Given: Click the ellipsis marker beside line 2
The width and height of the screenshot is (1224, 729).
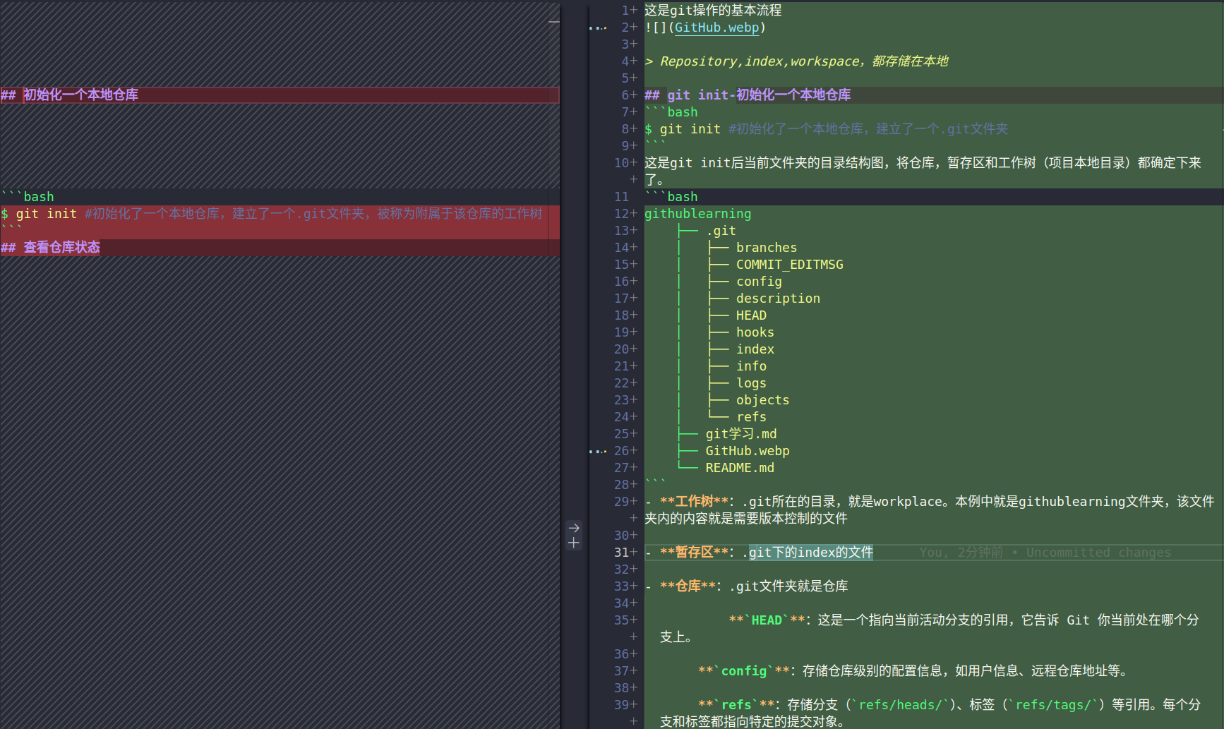Looking at the screenshot, I should point(598,28).
